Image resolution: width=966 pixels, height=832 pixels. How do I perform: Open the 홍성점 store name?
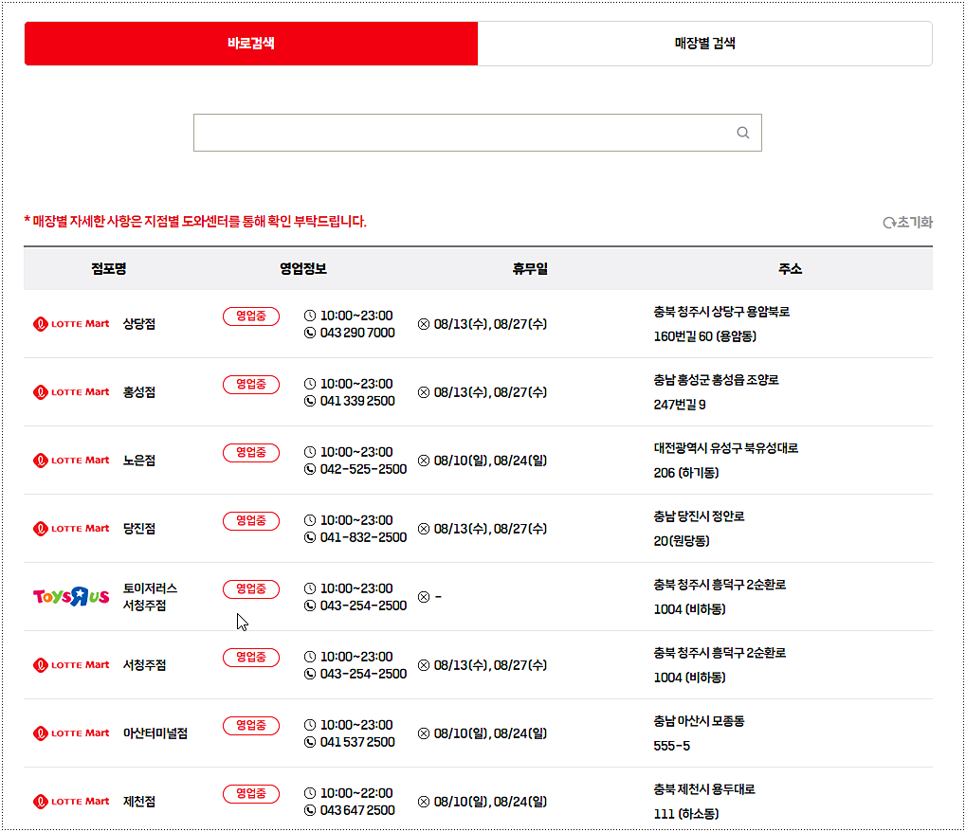point(139,392)
